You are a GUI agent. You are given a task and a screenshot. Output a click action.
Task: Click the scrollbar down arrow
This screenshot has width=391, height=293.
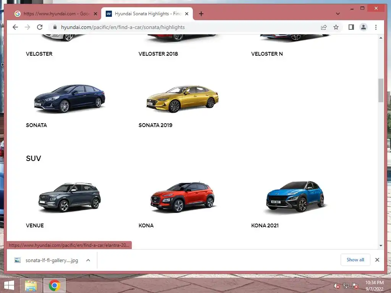381,245
